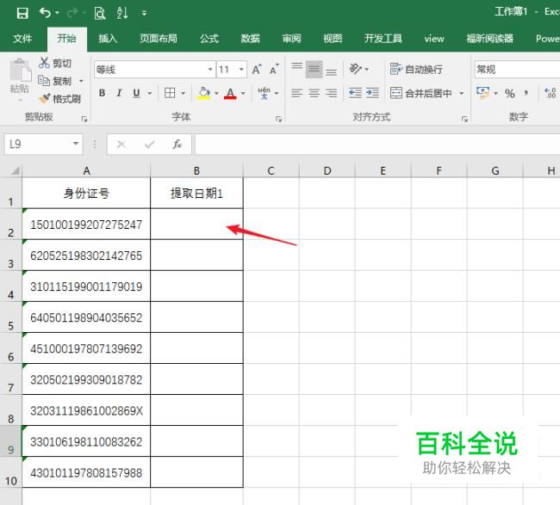Click the text orientation icon

pyautogui.click(x=355, y=69)
